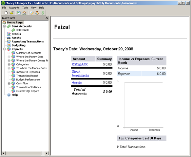Open the Organize Payees toolbar icon
Viewport: 191px width, 157px height.
pyautogui.click(x=37, y=13)
